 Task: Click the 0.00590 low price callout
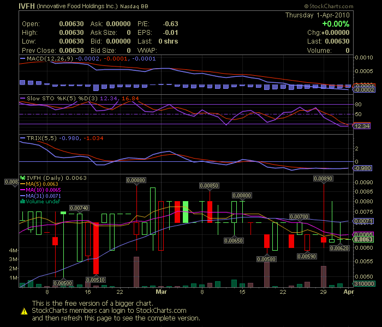tap(307, 257)
